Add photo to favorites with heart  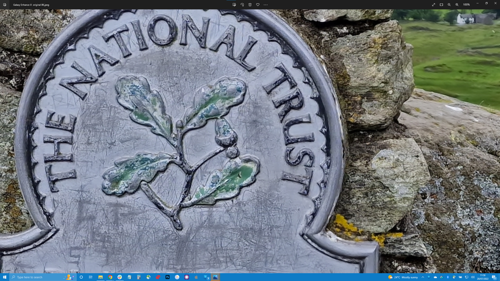tap(258, 5)
